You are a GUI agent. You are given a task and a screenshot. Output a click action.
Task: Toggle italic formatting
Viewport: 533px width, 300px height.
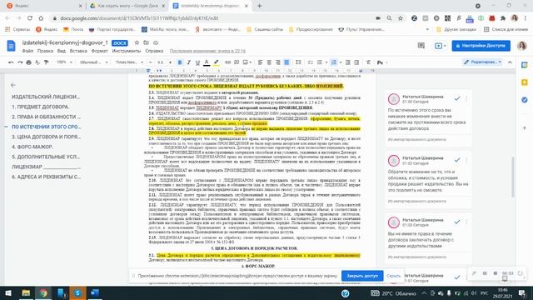[x=189, y=62]
